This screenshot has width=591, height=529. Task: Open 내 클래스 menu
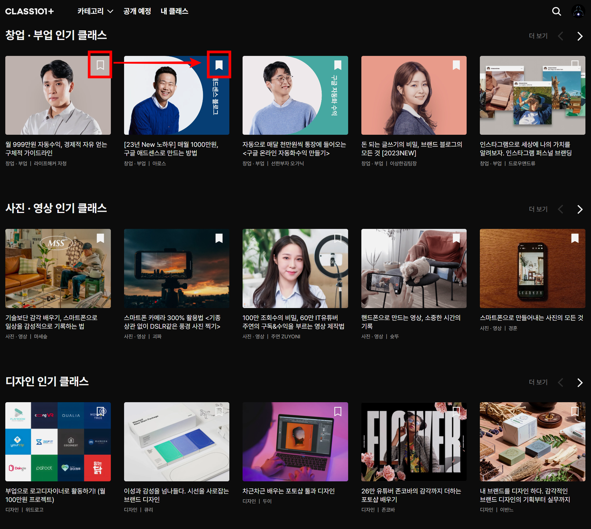tap(174, 11)
